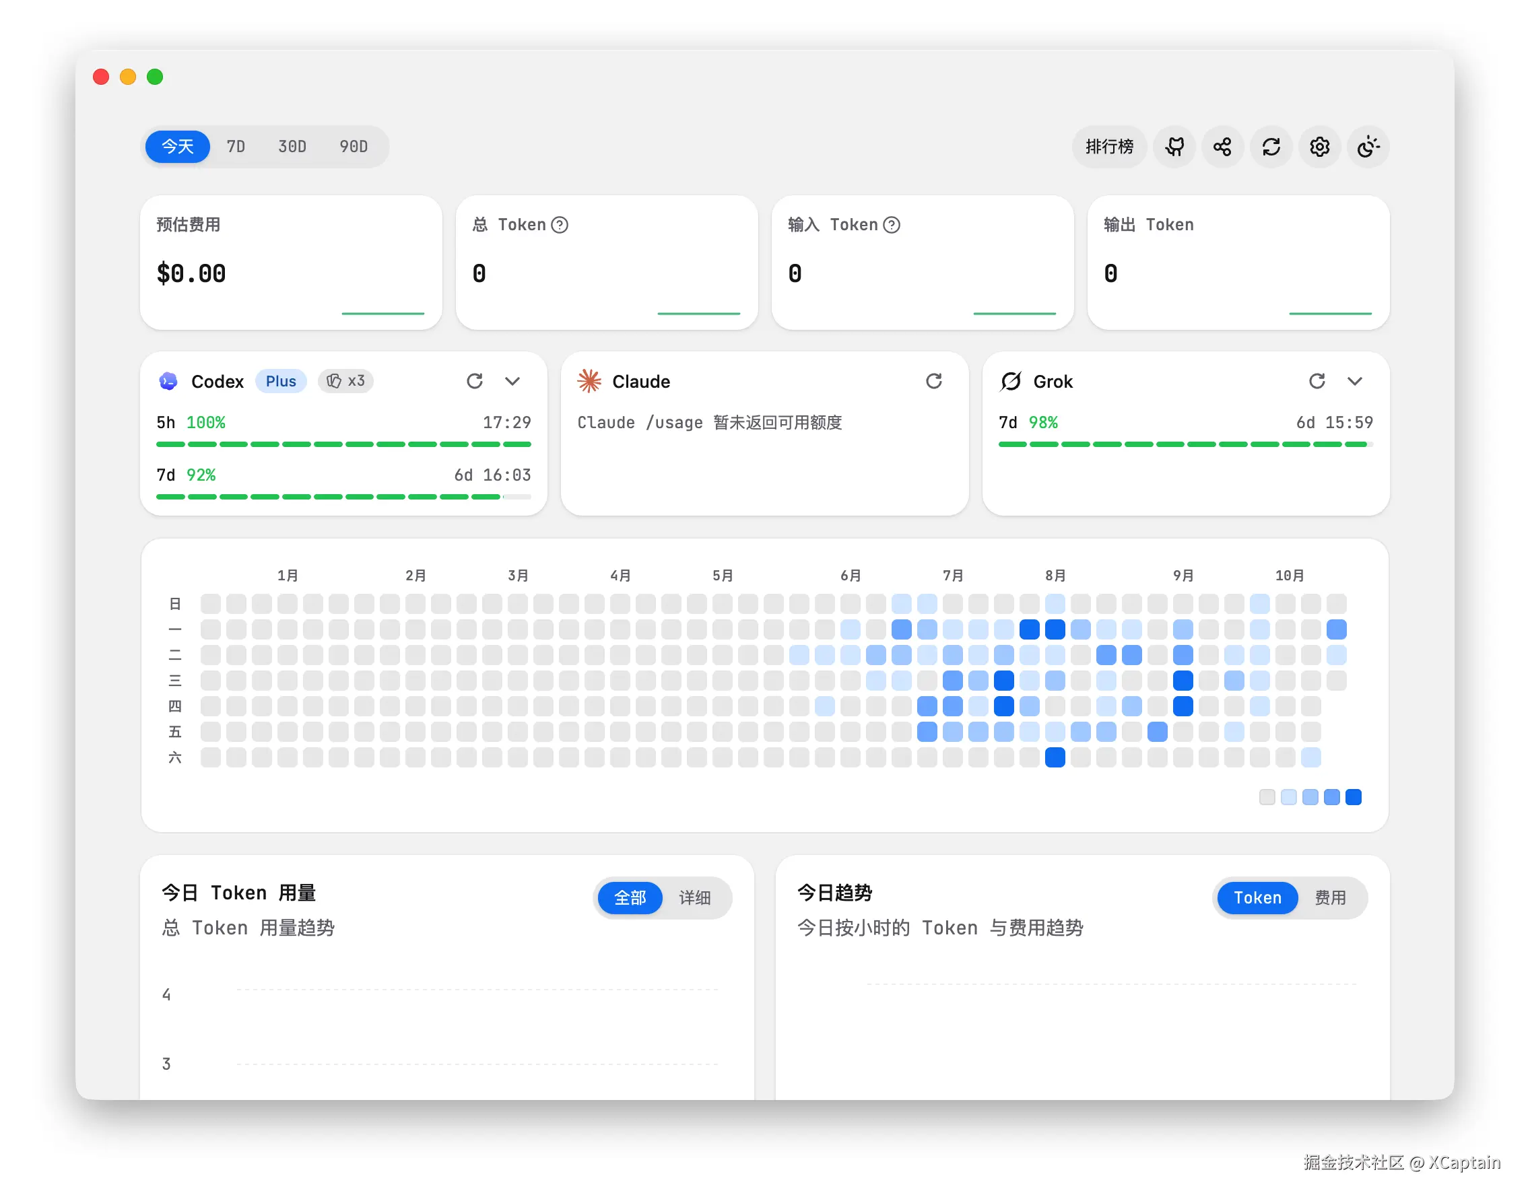Click the gray legend swatch
Screen dimensions: 1530x1201
(1266, 796)
